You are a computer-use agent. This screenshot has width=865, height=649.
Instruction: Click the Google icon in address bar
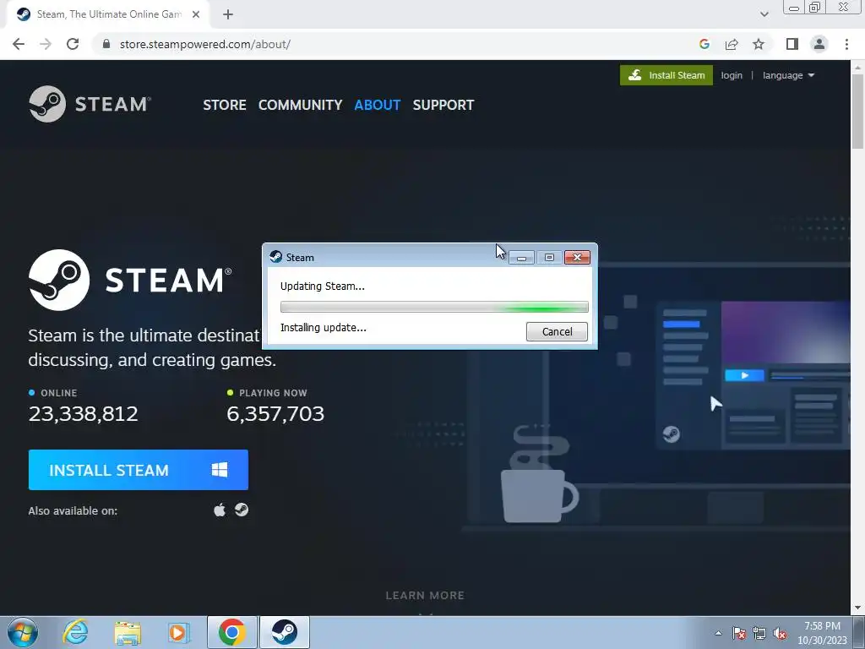(x=704, y=44)
